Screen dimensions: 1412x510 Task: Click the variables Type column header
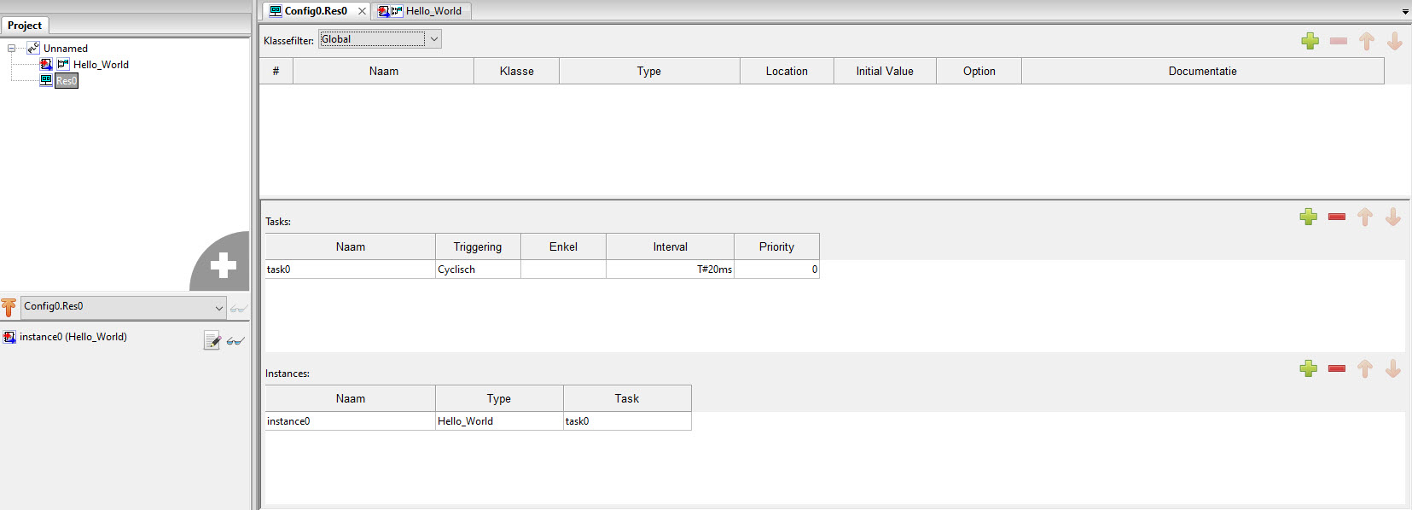pyautogui.click(x=649, y=71)
